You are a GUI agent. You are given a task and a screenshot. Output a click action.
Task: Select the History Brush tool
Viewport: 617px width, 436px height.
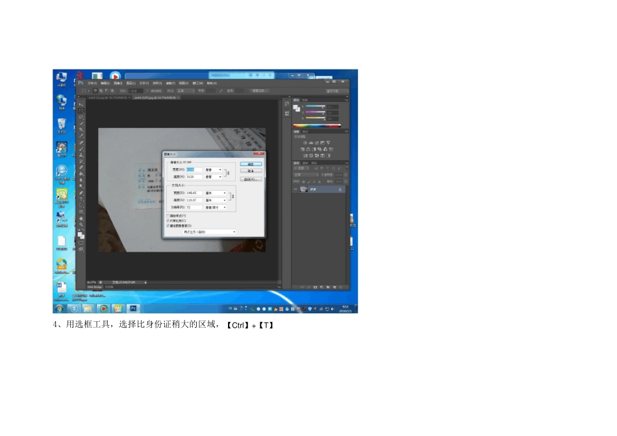(x=81, y=161)
